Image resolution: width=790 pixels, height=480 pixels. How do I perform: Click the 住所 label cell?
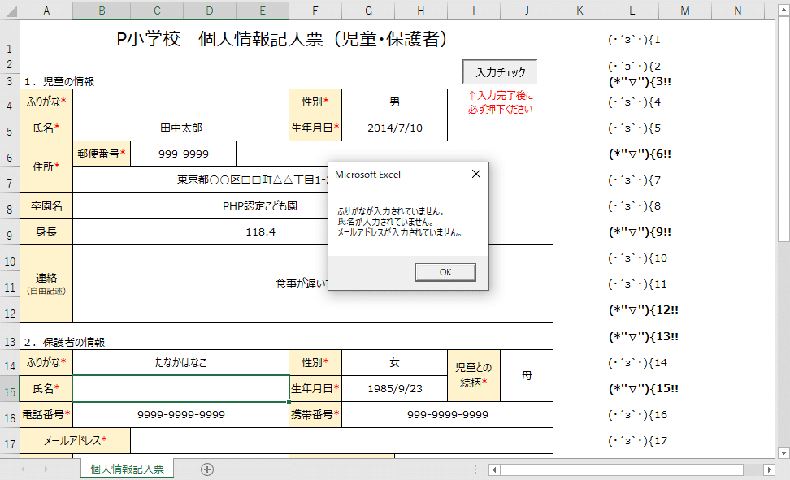point(46,166)
